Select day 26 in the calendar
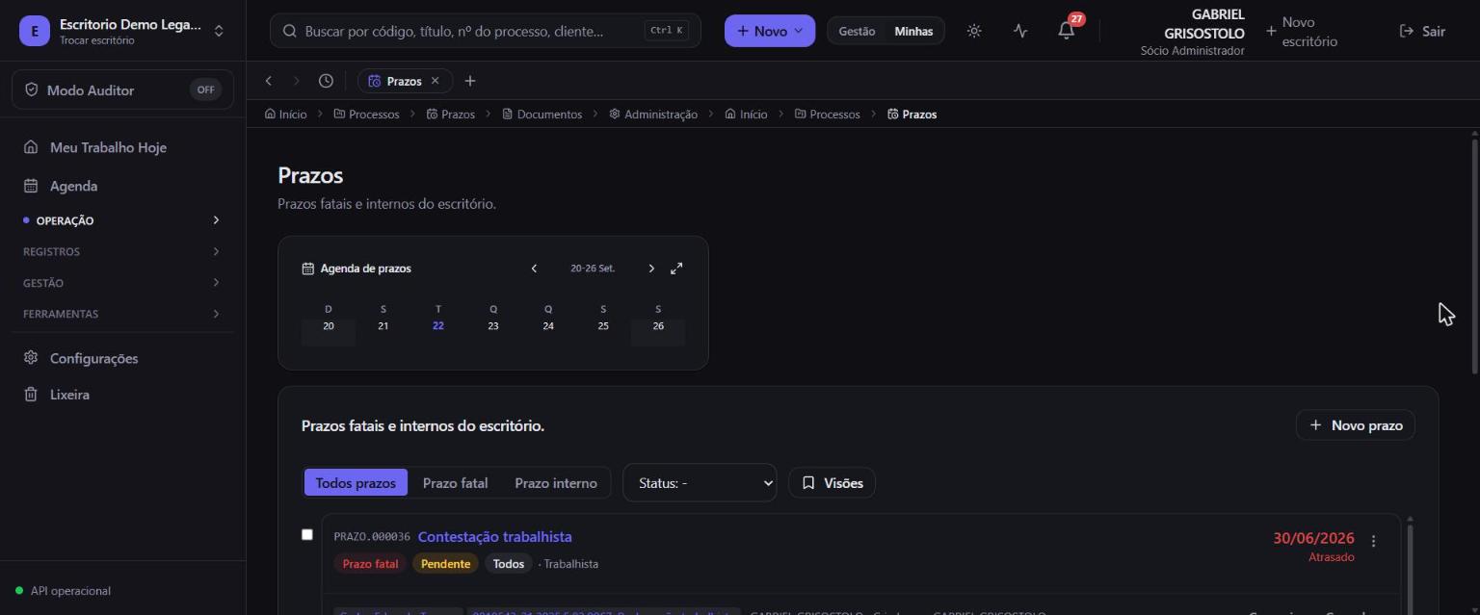The width and height of the screenshot is (1480, 615). pyautogui.click(x=658, y=325)
